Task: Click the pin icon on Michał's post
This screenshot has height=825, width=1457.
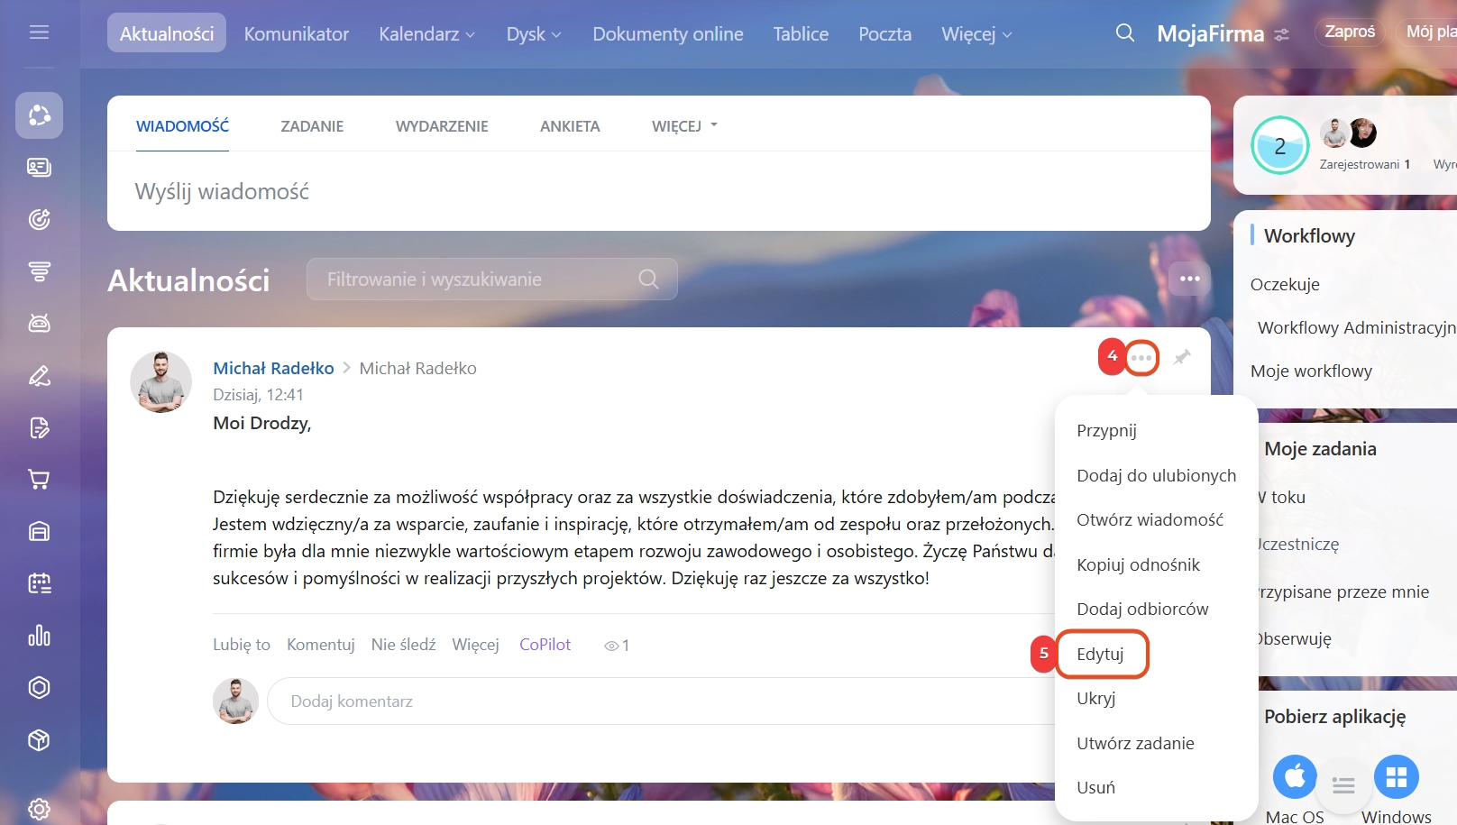Action: coord(1182,358)
